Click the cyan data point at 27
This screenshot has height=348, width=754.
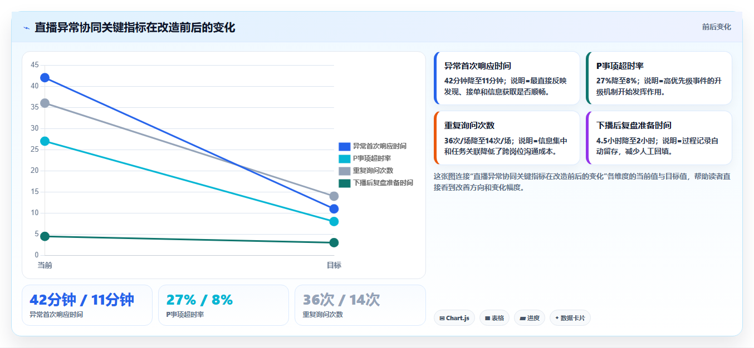point(45,141)
